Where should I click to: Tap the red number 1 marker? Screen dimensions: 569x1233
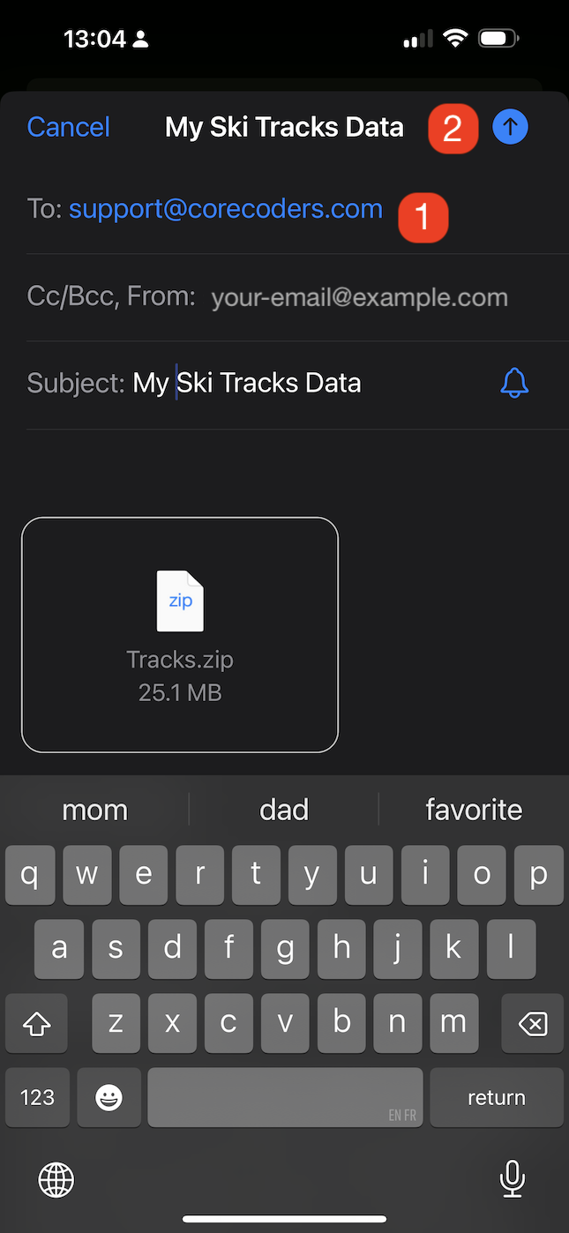pyautogui.click(x=423, y=217)
